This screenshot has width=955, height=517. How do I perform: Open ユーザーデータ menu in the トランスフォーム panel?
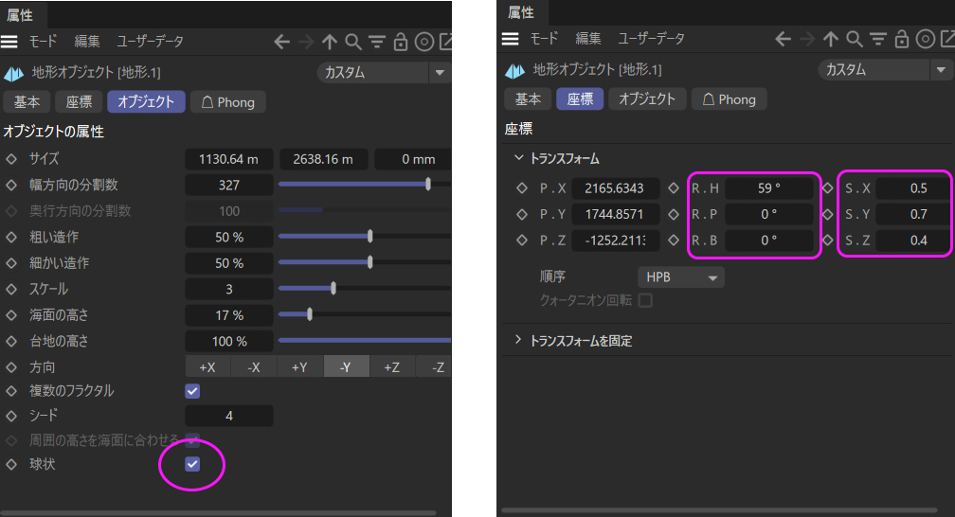pyautogui.click(x=651, y=39)
